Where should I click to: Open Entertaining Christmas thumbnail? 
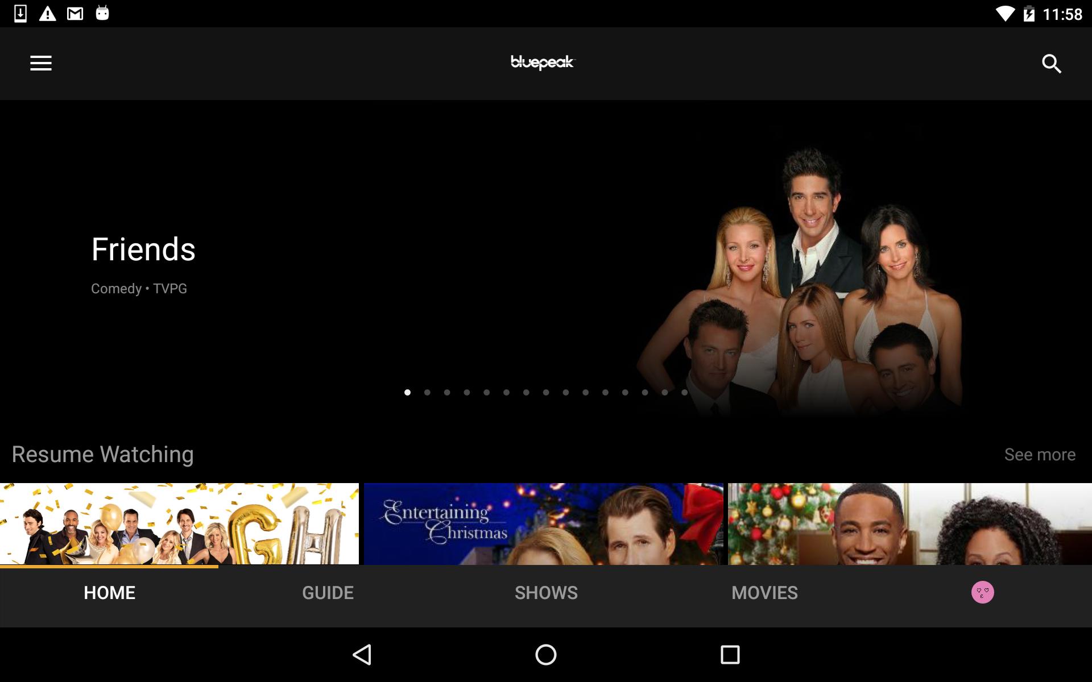543,523
